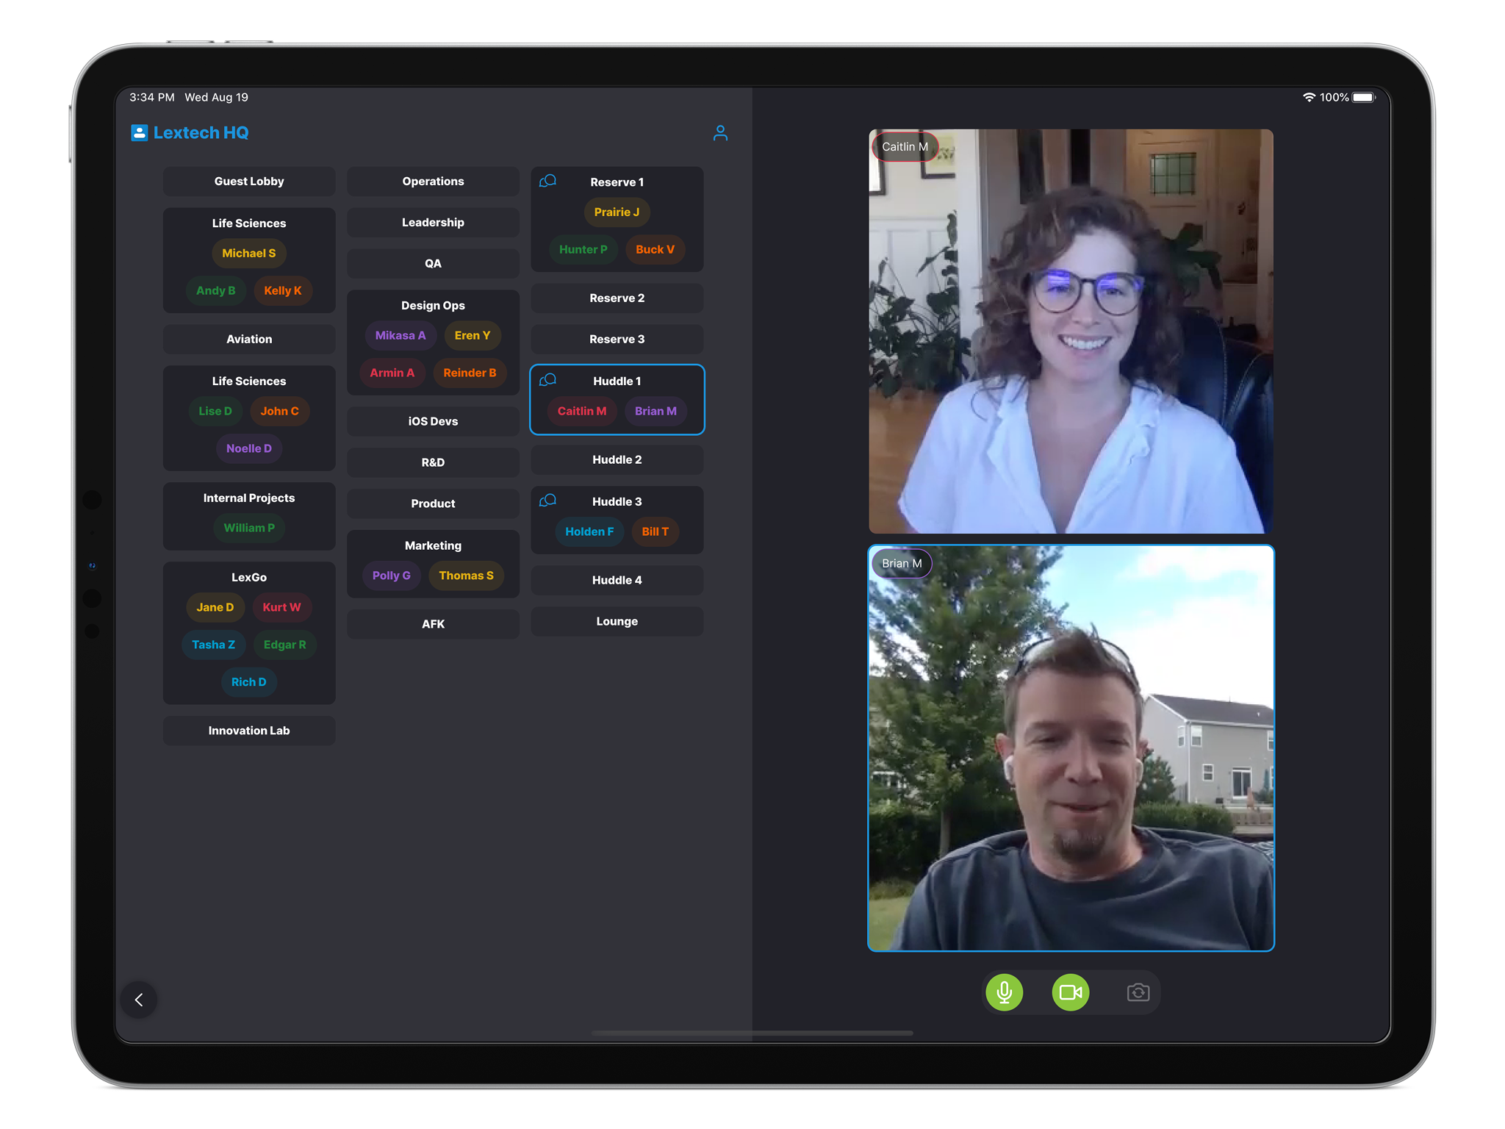The image size is (1505, 1129).
Task: Click the Lextech HQ logo icon
Action: (x=139, y=133)
